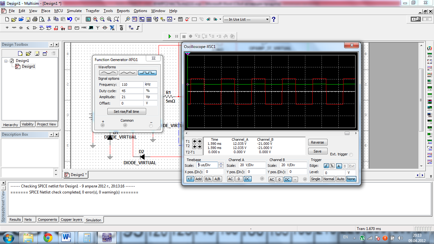
Task: Select the triangle waveform in Function Generator
Action: click(x=128, y=73)
